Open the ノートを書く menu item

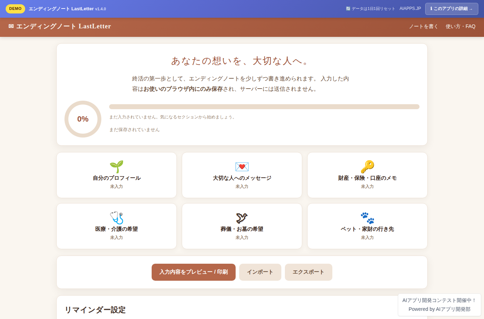424,26
